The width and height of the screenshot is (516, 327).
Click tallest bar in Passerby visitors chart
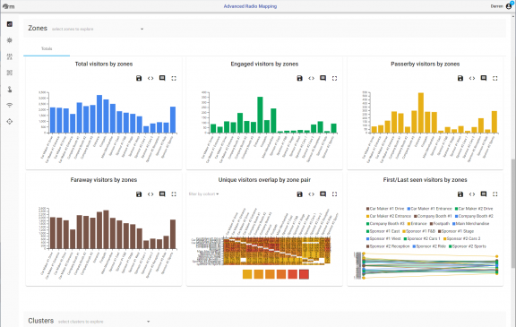421,113
